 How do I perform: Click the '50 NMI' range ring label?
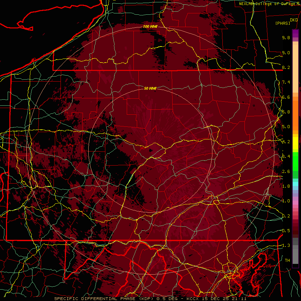coord(150,88)
